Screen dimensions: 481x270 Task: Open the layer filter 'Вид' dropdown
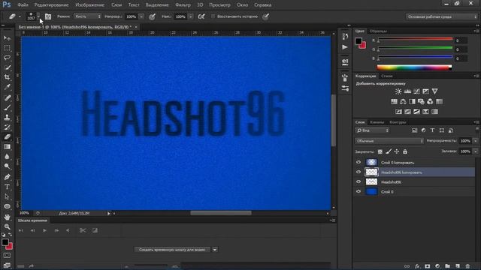click(372, 130)
